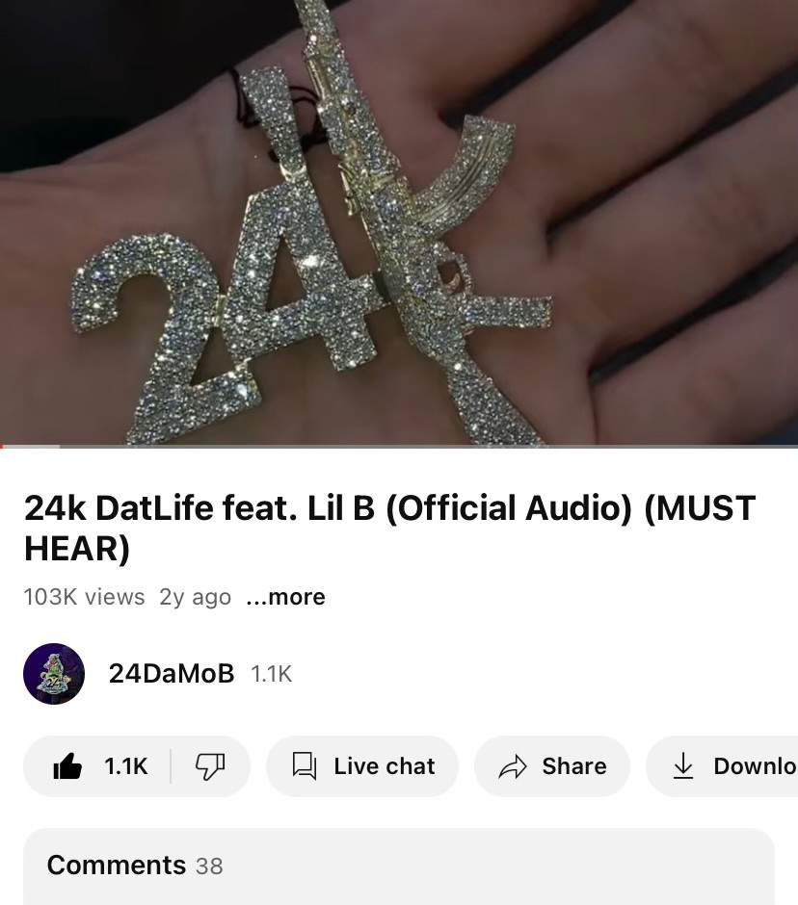Visit the 24DaMoB channel name

point(172,674)
